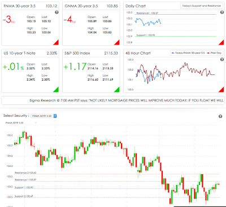The width and height of the screenshot is (226, 207).
Task: Click help icon in Daily Chart panel
Action: [x=222, y=12]
